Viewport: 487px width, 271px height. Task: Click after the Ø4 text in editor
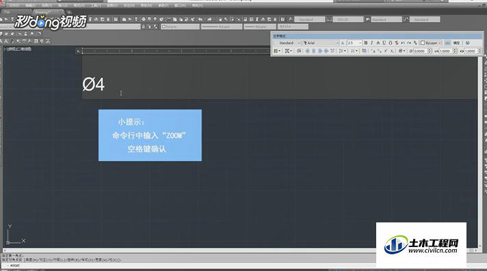coord(105,85)
